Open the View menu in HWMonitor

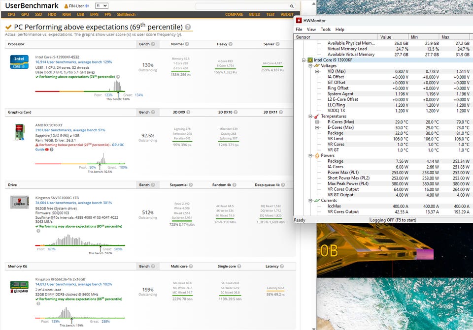312,30
